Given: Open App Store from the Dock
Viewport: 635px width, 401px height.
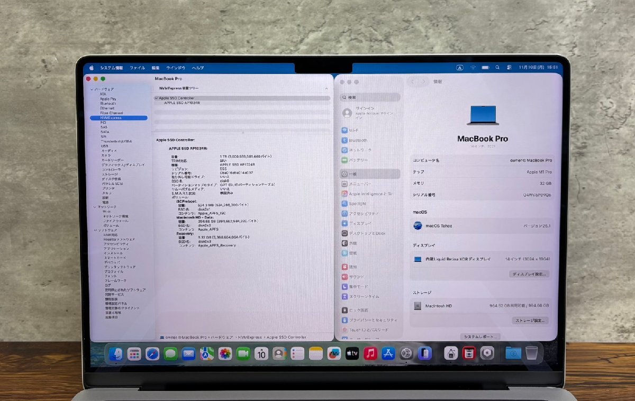Looking at the screenshot, I should 388,354.
